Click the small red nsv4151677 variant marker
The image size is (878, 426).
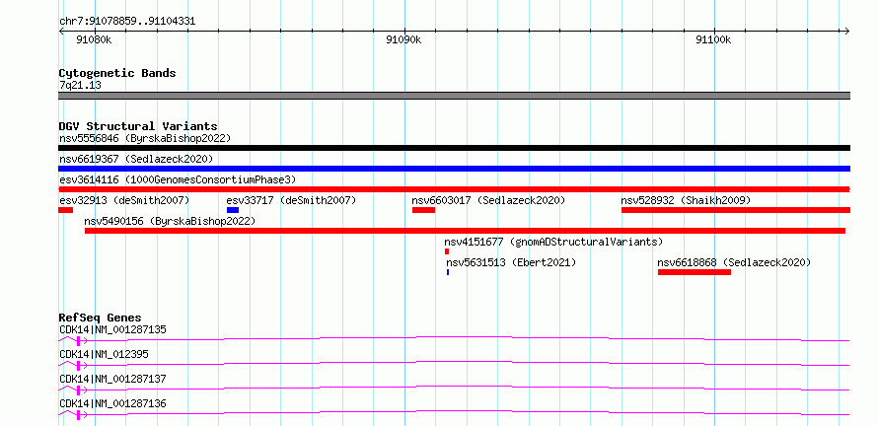click(447, 251)
